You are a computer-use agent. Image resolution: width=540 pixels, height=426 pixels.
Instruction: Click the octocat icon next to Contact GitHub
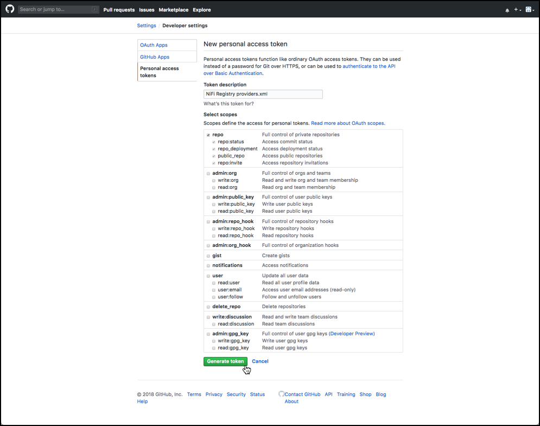tap(282, 394)
